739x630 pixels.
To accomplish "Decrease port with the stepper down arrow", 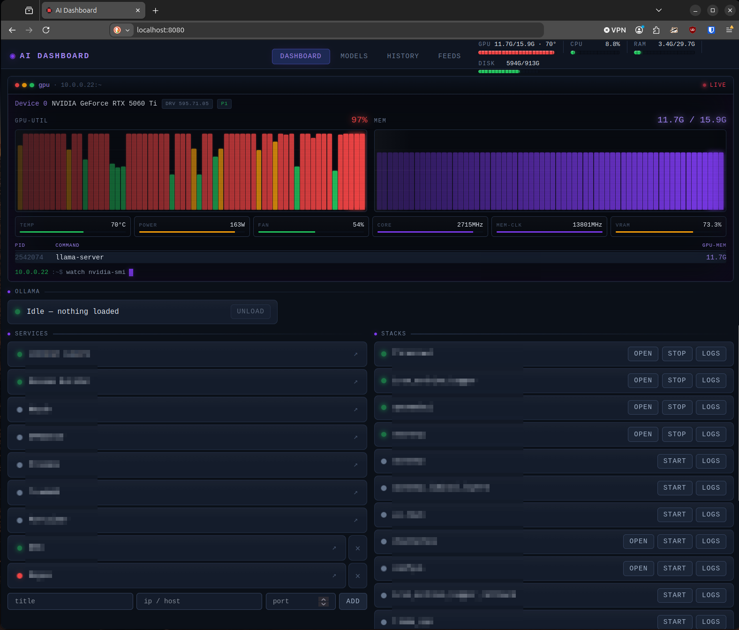I will (x=324, y=604).
